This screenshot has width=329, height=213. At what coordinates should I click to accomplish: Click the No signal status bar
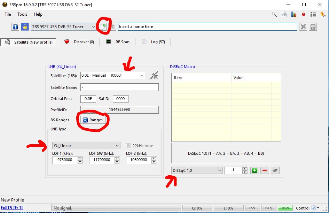[x=116, y=208]
